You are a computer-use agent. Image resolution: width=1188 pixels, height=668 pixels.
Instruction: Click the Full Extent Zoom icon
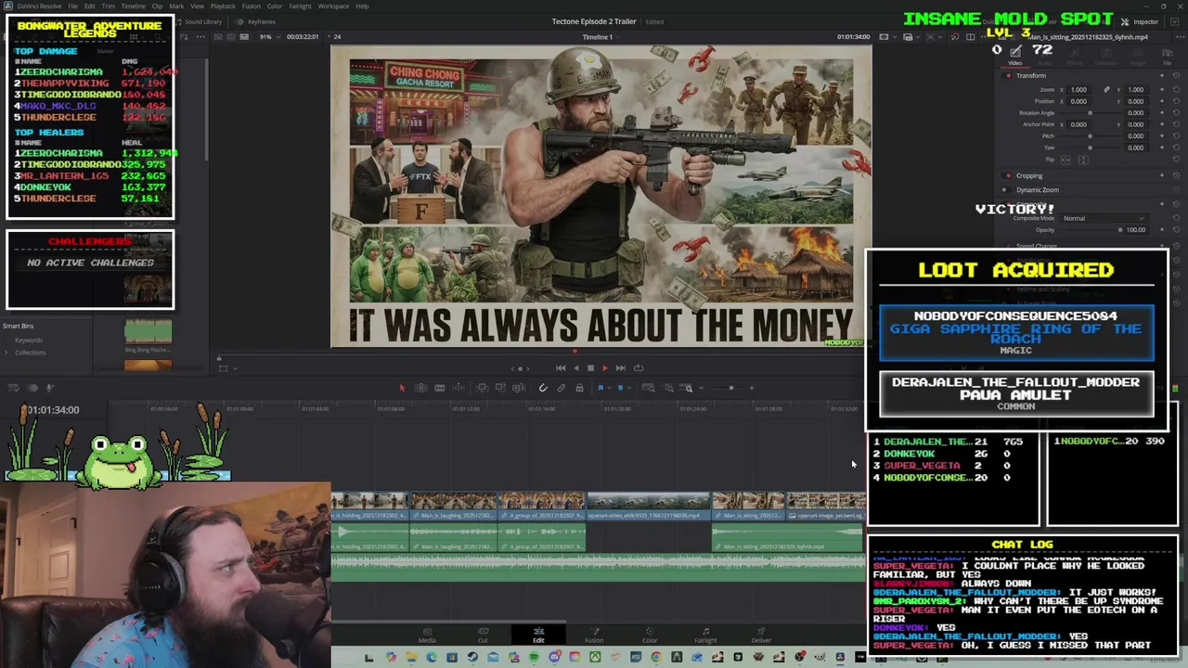pos(649,388)
